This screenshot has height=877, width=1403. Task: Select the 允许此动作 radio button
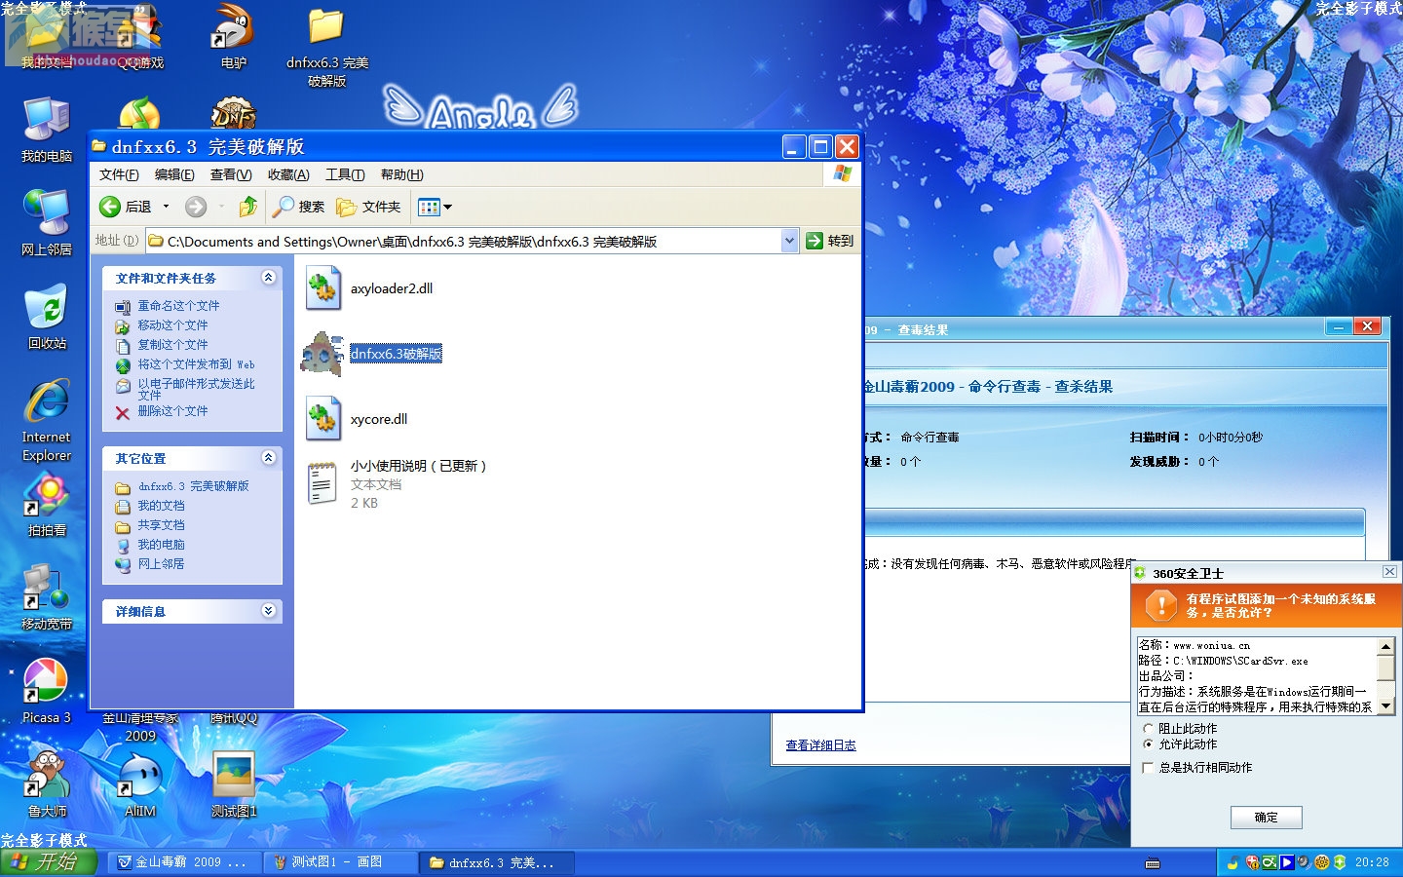pyautogui.click(x=1148, y=744)
